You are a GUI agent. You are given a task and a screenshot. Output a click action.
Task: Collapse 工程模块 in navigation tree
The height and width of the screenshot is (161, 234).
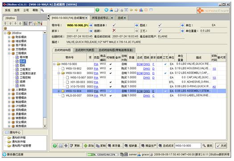point(9,53)
